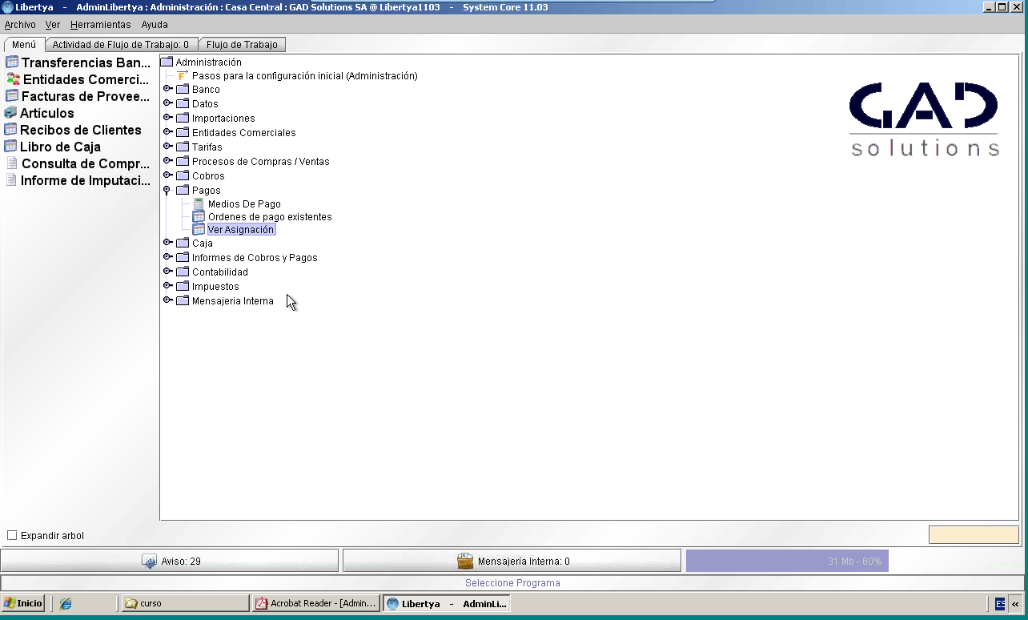This screenshot has height=620, width=1028.
Task: Open Internet Explorer from quick launch
Action: point(66,603)
